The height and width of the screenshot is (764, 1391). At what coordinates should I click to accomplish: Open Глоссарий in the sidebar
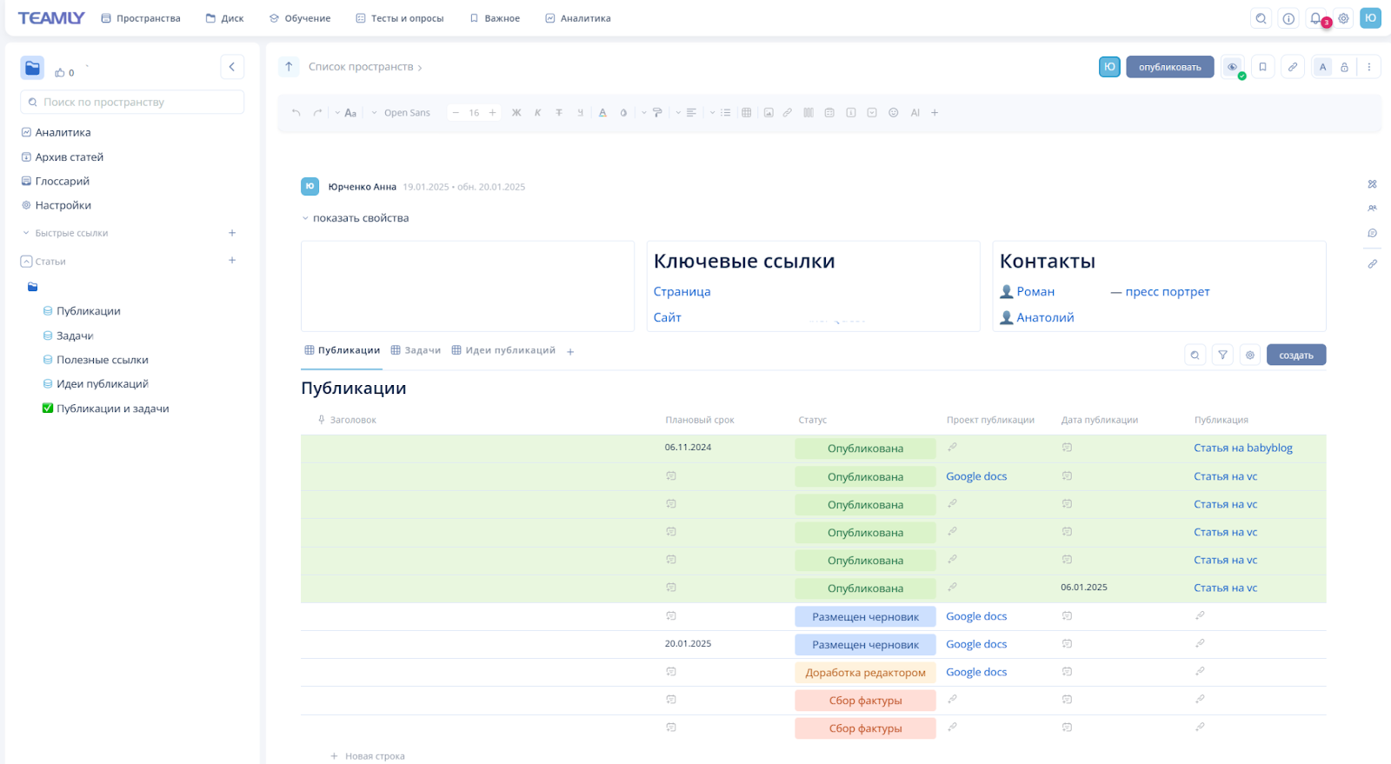click(56, 181)
